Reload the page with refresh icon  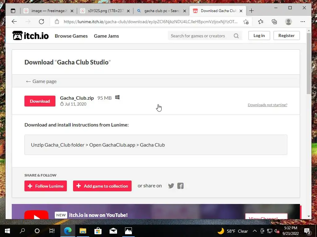point(41,22)
